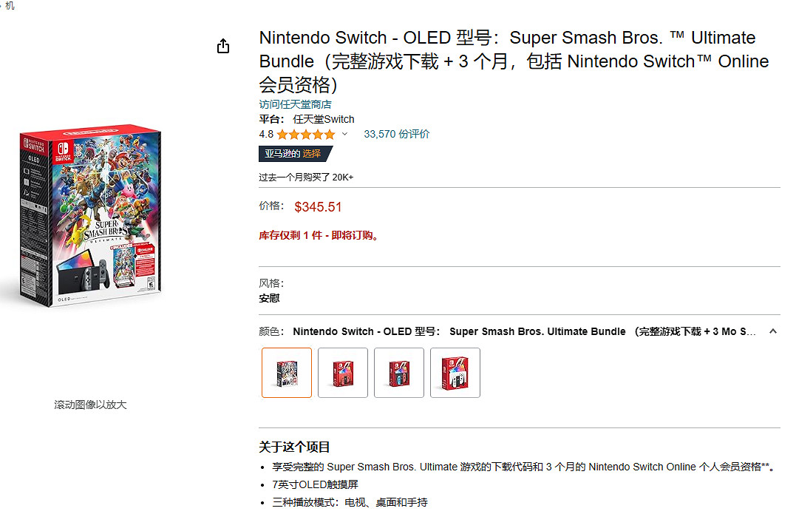796x514 pixels.
Task: Click the 亚马逊的选择 badge
Action: 293,154
